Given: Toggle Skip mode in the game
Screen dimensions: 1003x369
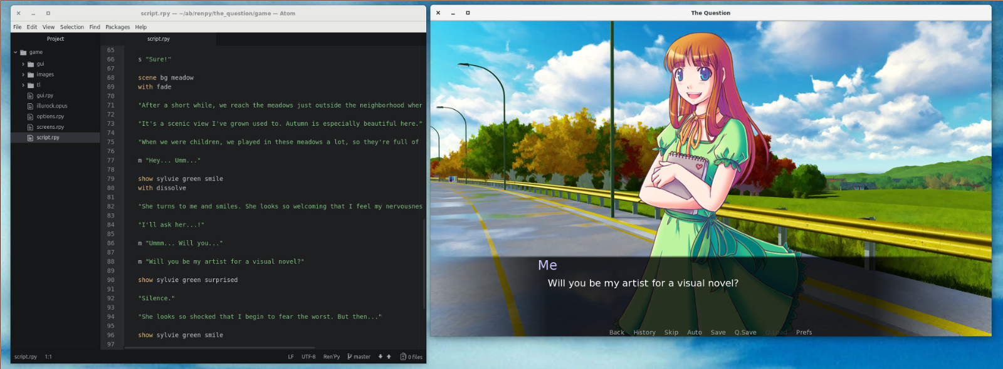Looking at the screenshot, I should click(x=671, y=333).
